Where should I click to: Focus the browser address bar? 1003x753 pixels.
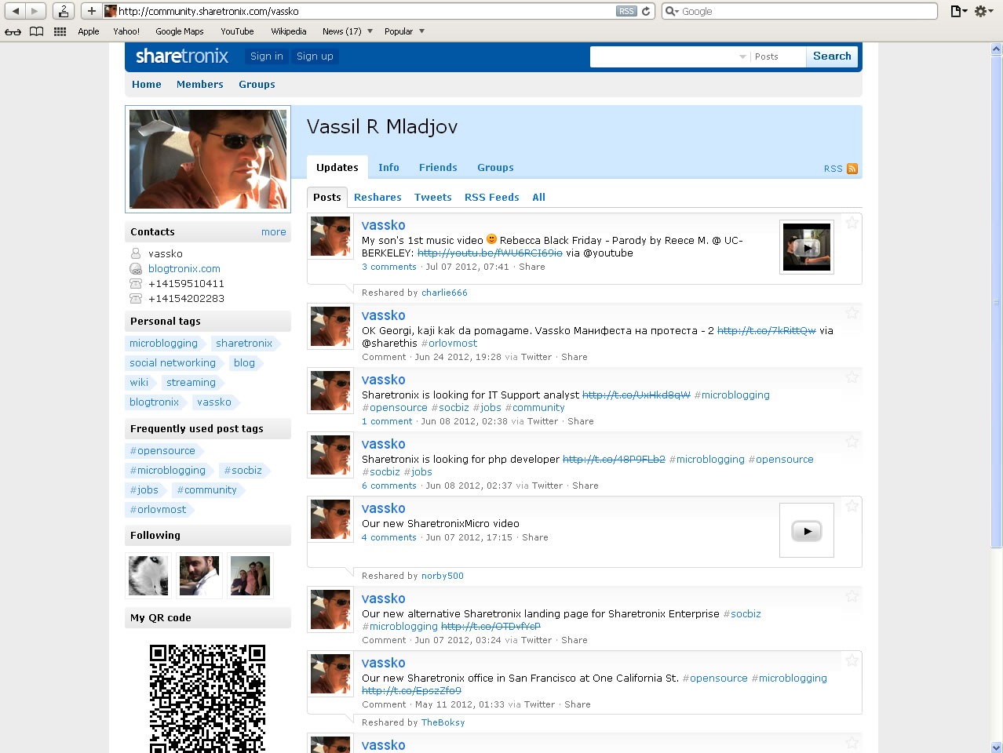367,11
